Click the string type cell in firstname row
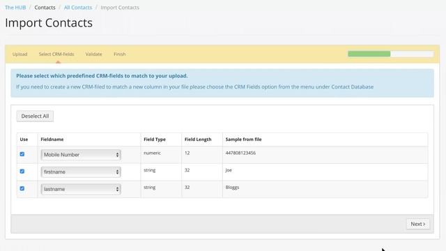Image resolution: width=446 pixels, height=251 pixels. point(150,170)
